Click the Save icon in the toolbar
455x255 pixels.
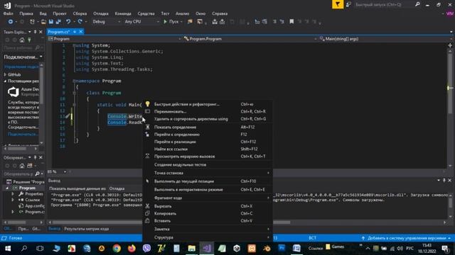click(x=51, y=22)
